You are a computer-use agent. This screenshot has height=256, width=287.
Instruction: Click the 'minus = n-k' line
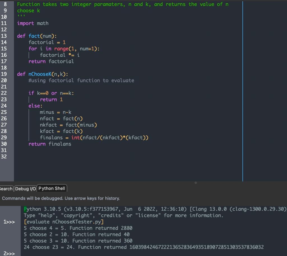56,112
